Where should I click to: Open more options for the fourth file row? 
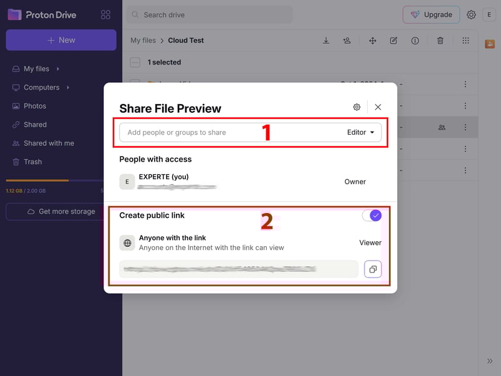465,149
